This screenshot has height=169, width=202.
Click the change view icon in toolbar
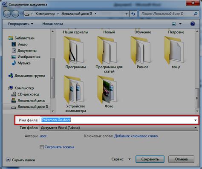point(174,24)
